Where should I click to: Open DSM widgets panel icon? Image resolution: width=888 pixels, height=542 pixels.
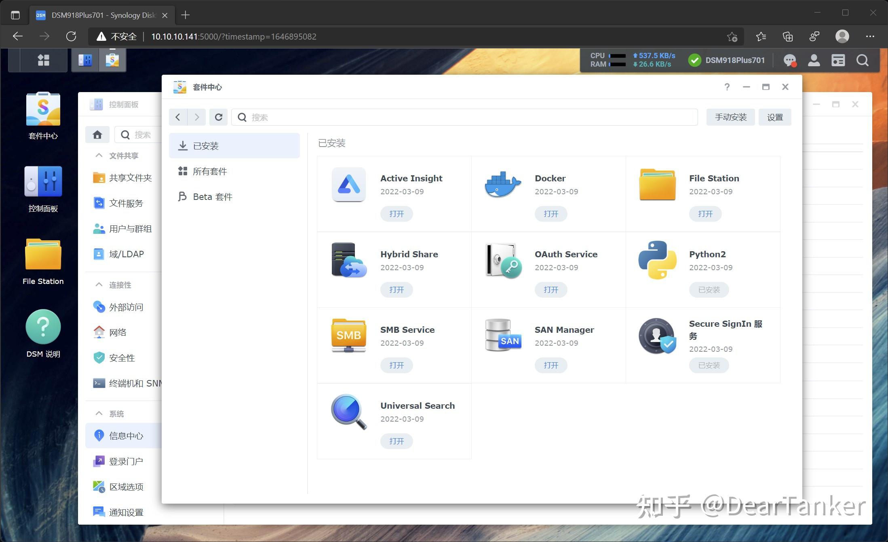coord(838,60)
